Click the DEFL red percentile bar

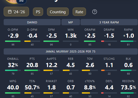109,93
